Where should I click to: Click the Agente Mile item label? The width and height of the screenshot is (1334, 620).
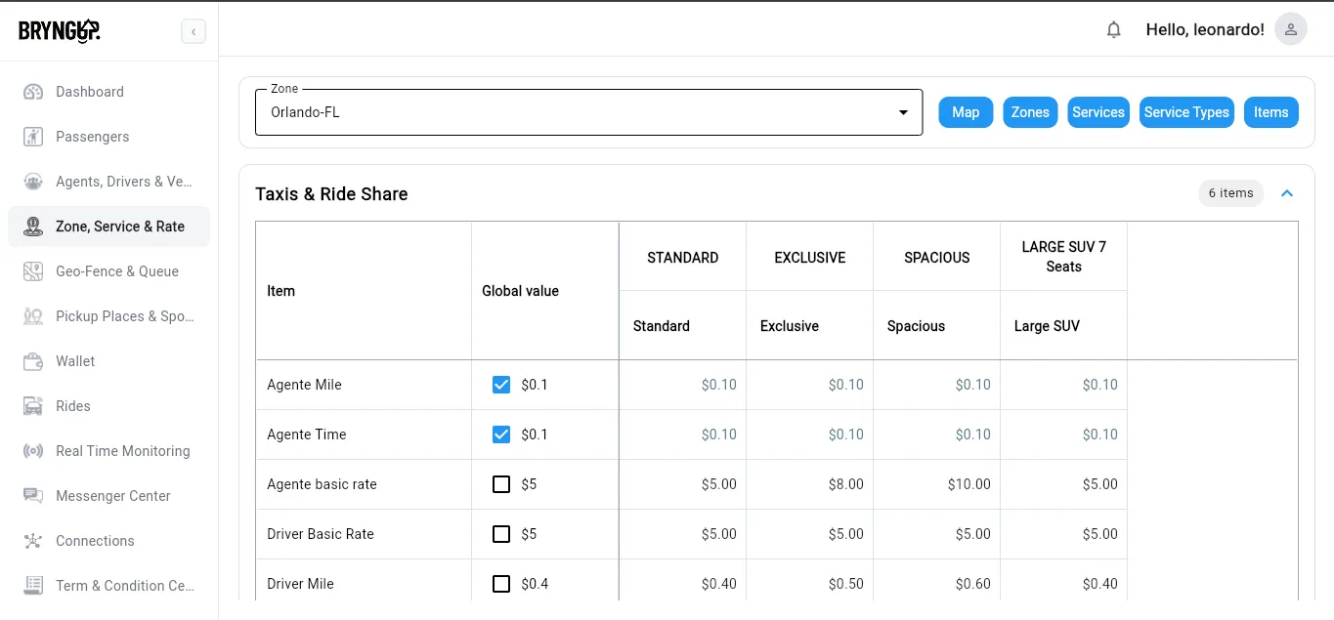[x=304, y=385]
